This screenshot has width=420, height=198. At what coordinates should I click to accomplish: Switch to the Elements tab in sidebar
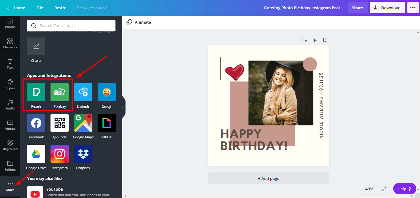pos(10,43)
